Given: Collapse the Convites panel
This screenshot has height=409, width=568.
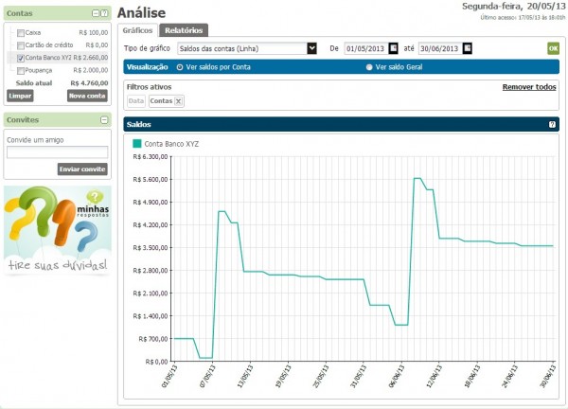Looking at the screenshot, I should pyautogui.click(x=103, y=119).
